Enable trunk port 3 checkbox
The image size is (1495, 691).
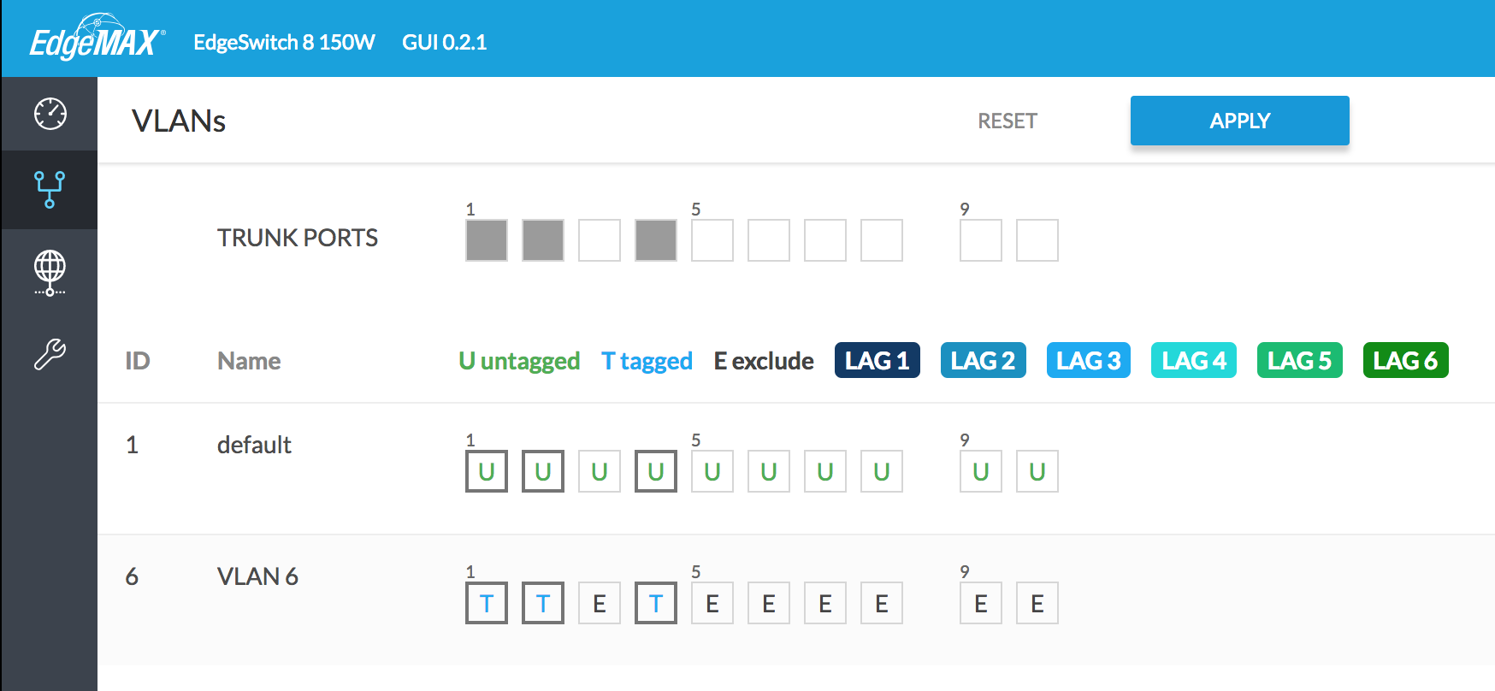tap(600, 240)
